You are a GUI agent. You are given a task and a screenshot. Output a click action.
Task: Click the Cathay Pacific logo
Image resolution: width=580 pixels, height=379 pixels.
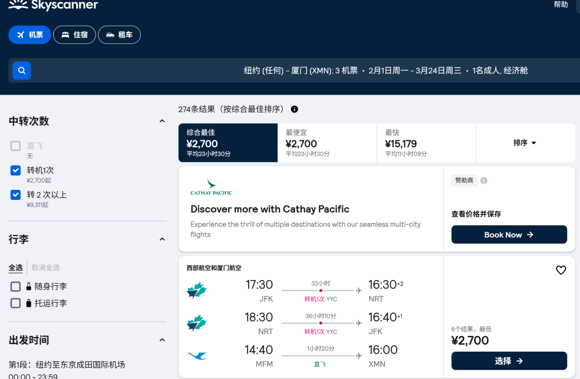(211, 187)
